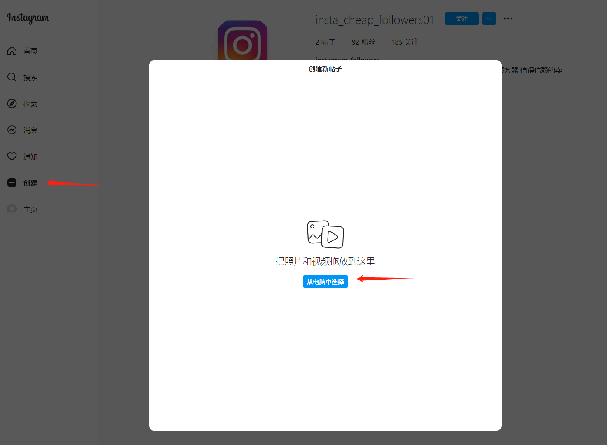Click the 从电脑中选择 button

(326, 282)
